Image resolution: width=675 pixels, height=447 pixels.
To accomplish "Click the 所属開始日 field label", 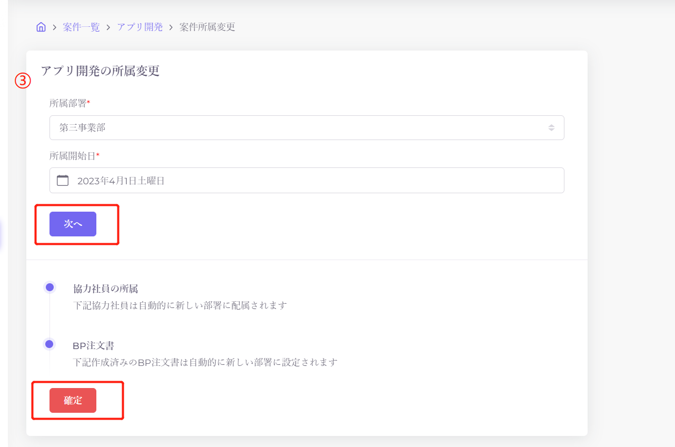I will click(73, 156).
